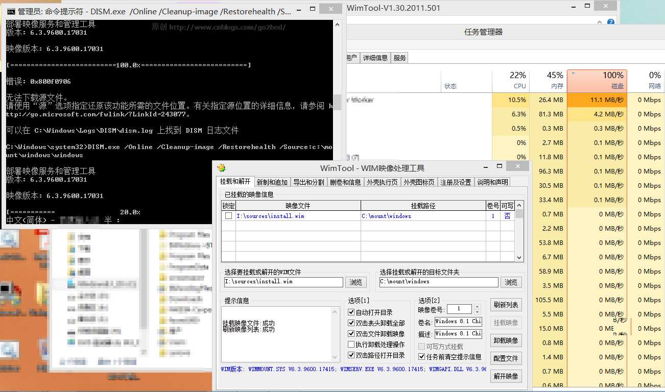Image resolution: width=665 pixels, height=392 pixels.
Task: Select the I:\sources\install.wim table cell
Action: click(x=298, y=216)
